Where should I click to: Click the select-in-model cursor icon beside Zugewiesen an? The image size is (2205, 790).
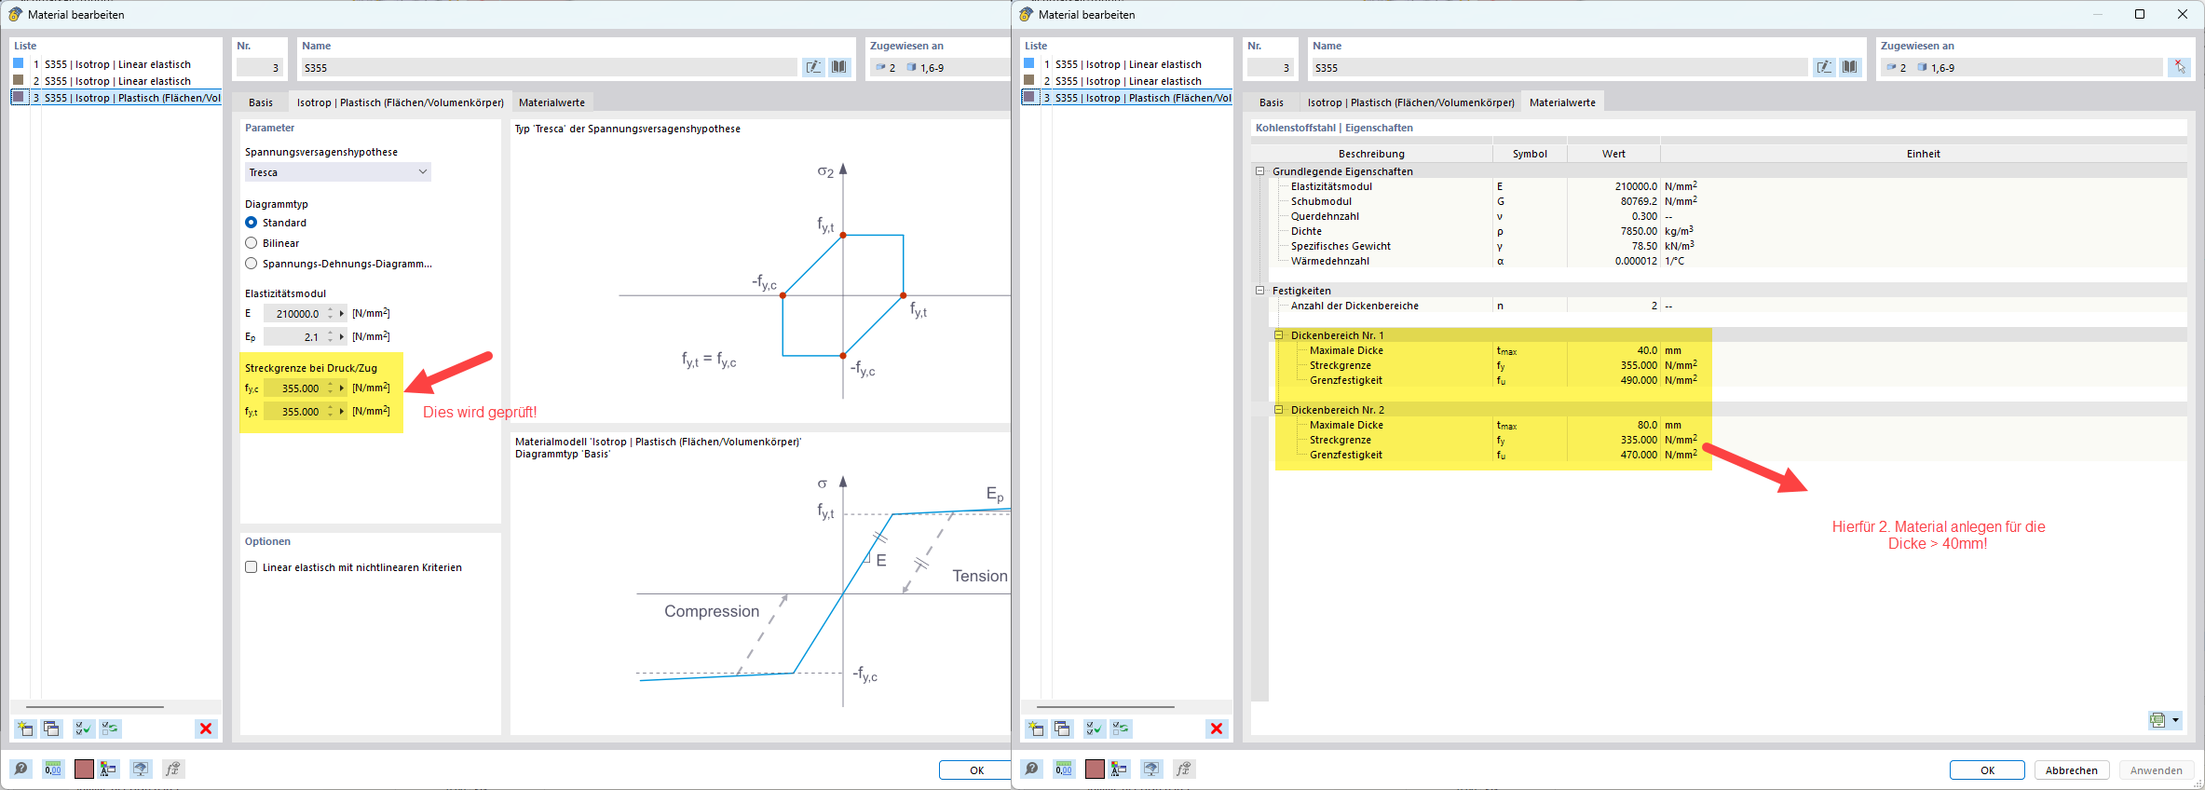tap(2179, 67)
